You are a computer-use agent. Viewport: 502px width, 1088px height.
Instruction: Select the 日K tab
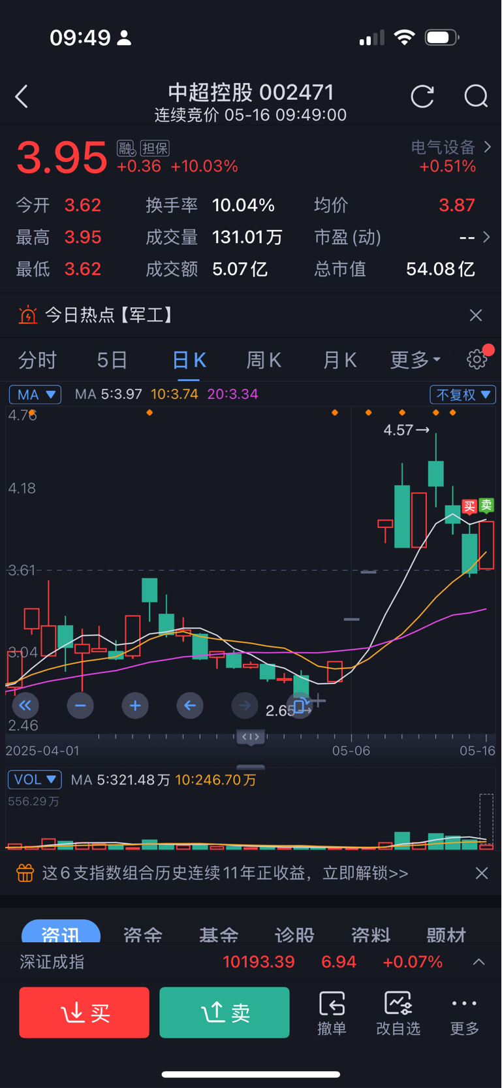[189, 360]
